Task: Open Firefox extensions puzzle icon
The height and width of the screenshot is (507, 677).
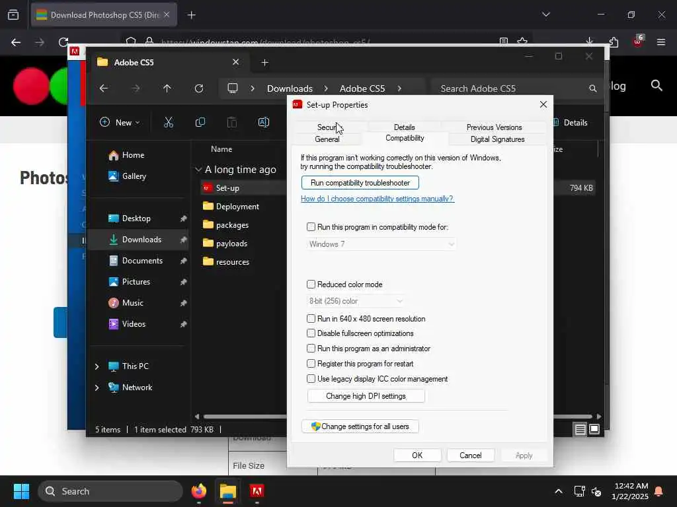Action: click(614, 42)
